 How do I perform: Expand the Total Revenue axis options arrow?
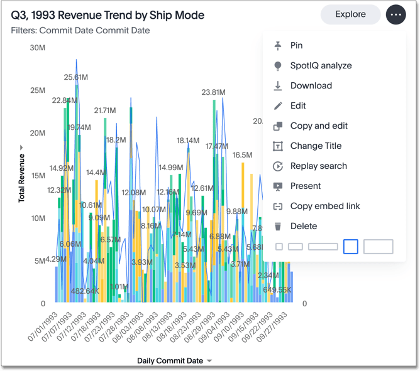(x=21, y=148)
